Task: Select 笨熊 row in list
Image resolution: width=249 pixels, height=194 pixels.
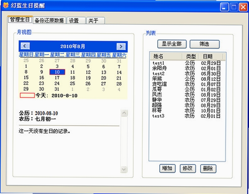Action: (x=187, y=79)
